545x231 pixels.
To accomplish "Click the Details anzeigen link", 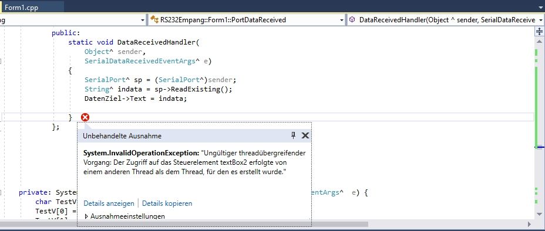I will 109,203.
